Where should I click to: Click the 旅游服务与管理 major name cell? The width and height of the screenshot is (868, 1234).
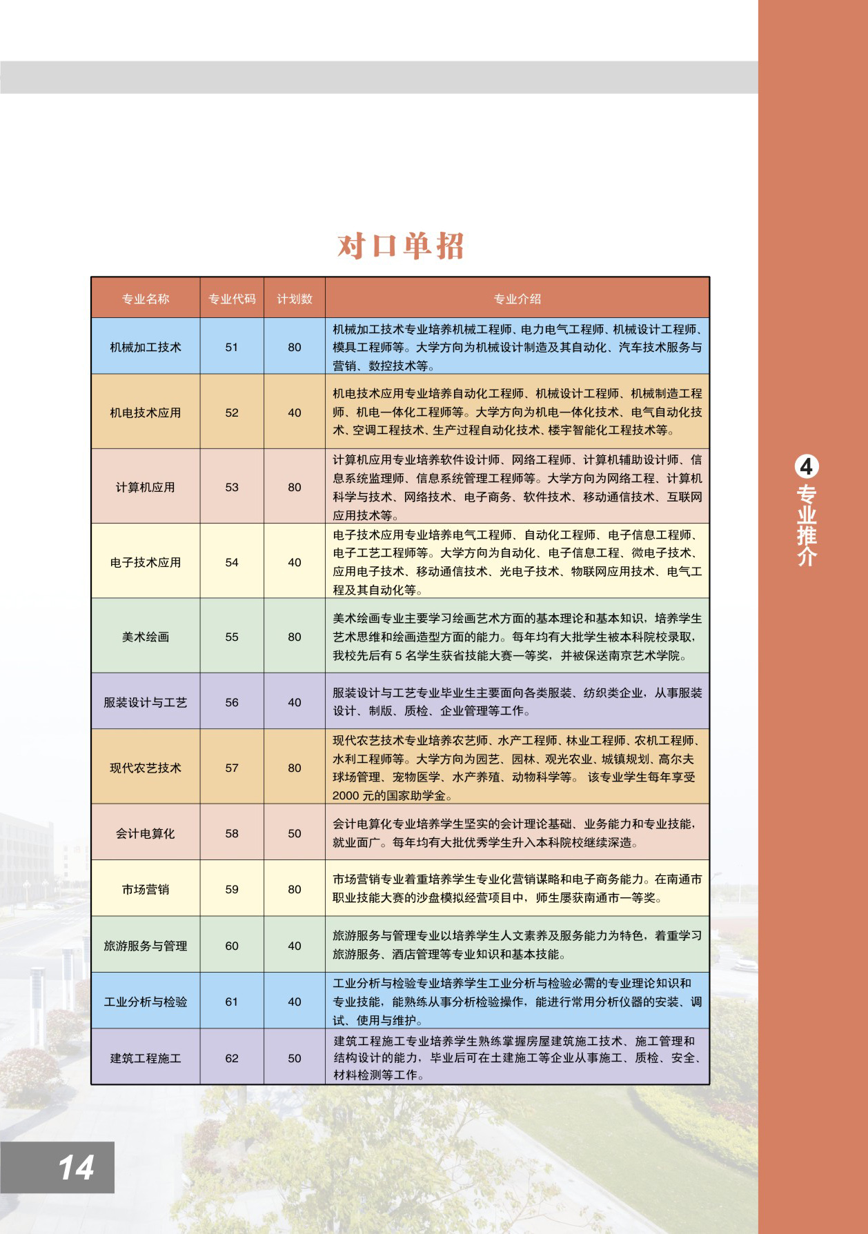[x=146, y=946]
